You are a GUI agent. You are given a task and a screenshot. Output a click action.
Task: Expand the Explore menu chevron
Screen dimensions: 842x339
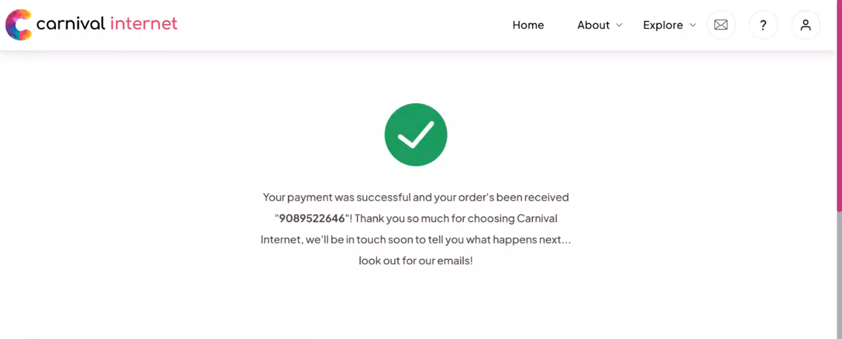(x=693, y=25)
